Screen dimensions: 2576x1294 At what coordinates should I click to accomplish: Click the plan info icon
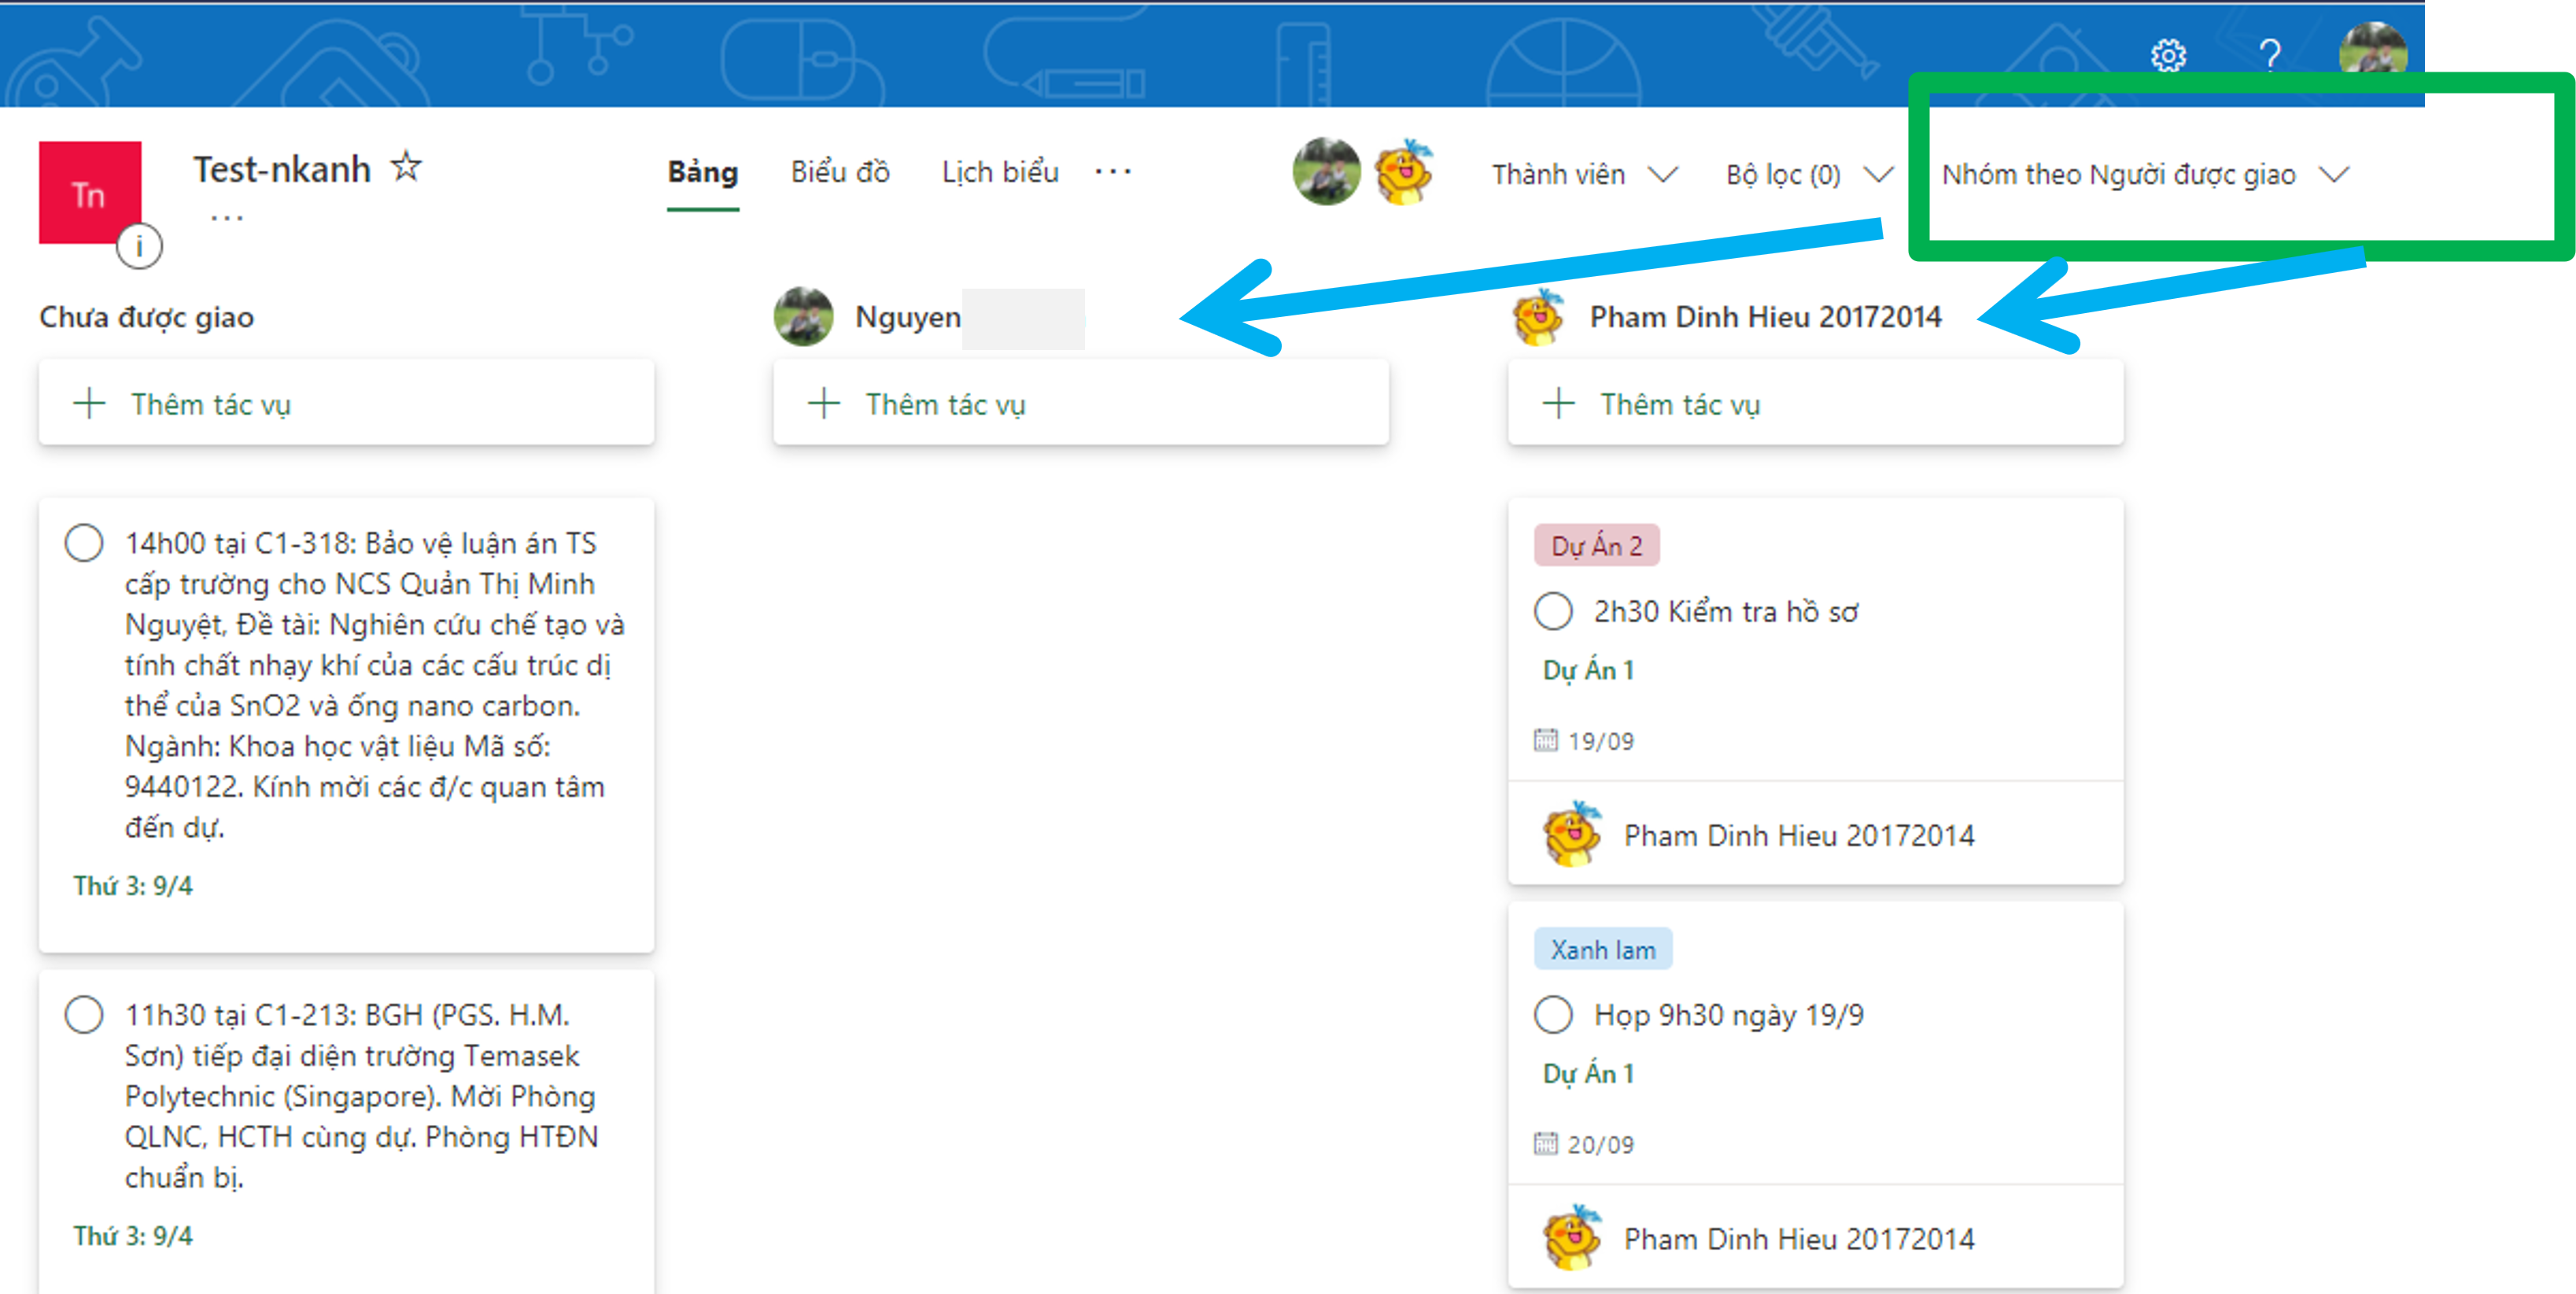139,245
